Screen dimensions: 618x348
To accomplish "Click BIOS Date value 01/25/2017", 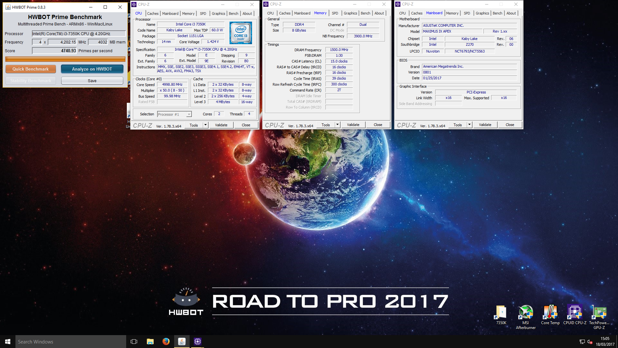I will [x=469, y=78].
